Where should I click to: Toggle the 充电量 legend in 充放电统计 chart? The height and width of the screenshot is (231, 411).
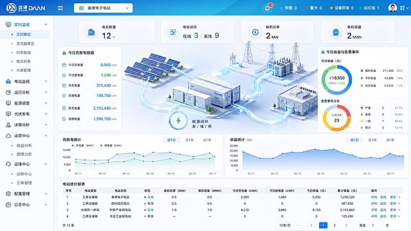[x=83, y=146]
